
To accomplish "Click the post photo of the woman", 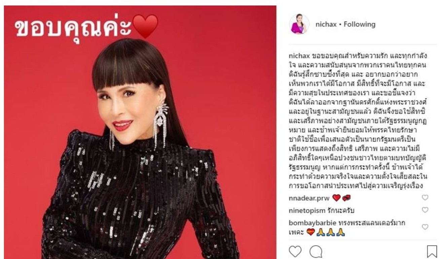I will pyautogui.click(x=140, y=132).
